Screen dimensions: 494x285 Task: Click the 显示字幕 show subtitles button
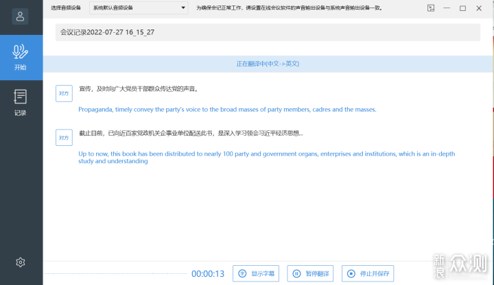tap(256, 273)
